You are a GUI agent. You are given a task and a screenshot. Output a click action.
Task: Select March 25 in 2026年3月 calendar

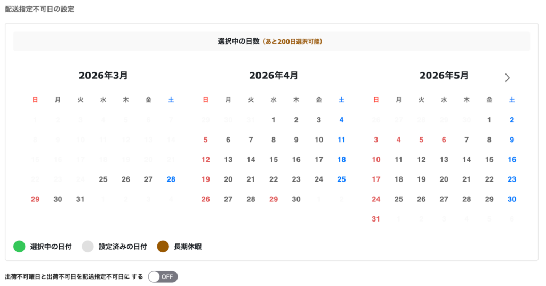pos(103,179)
